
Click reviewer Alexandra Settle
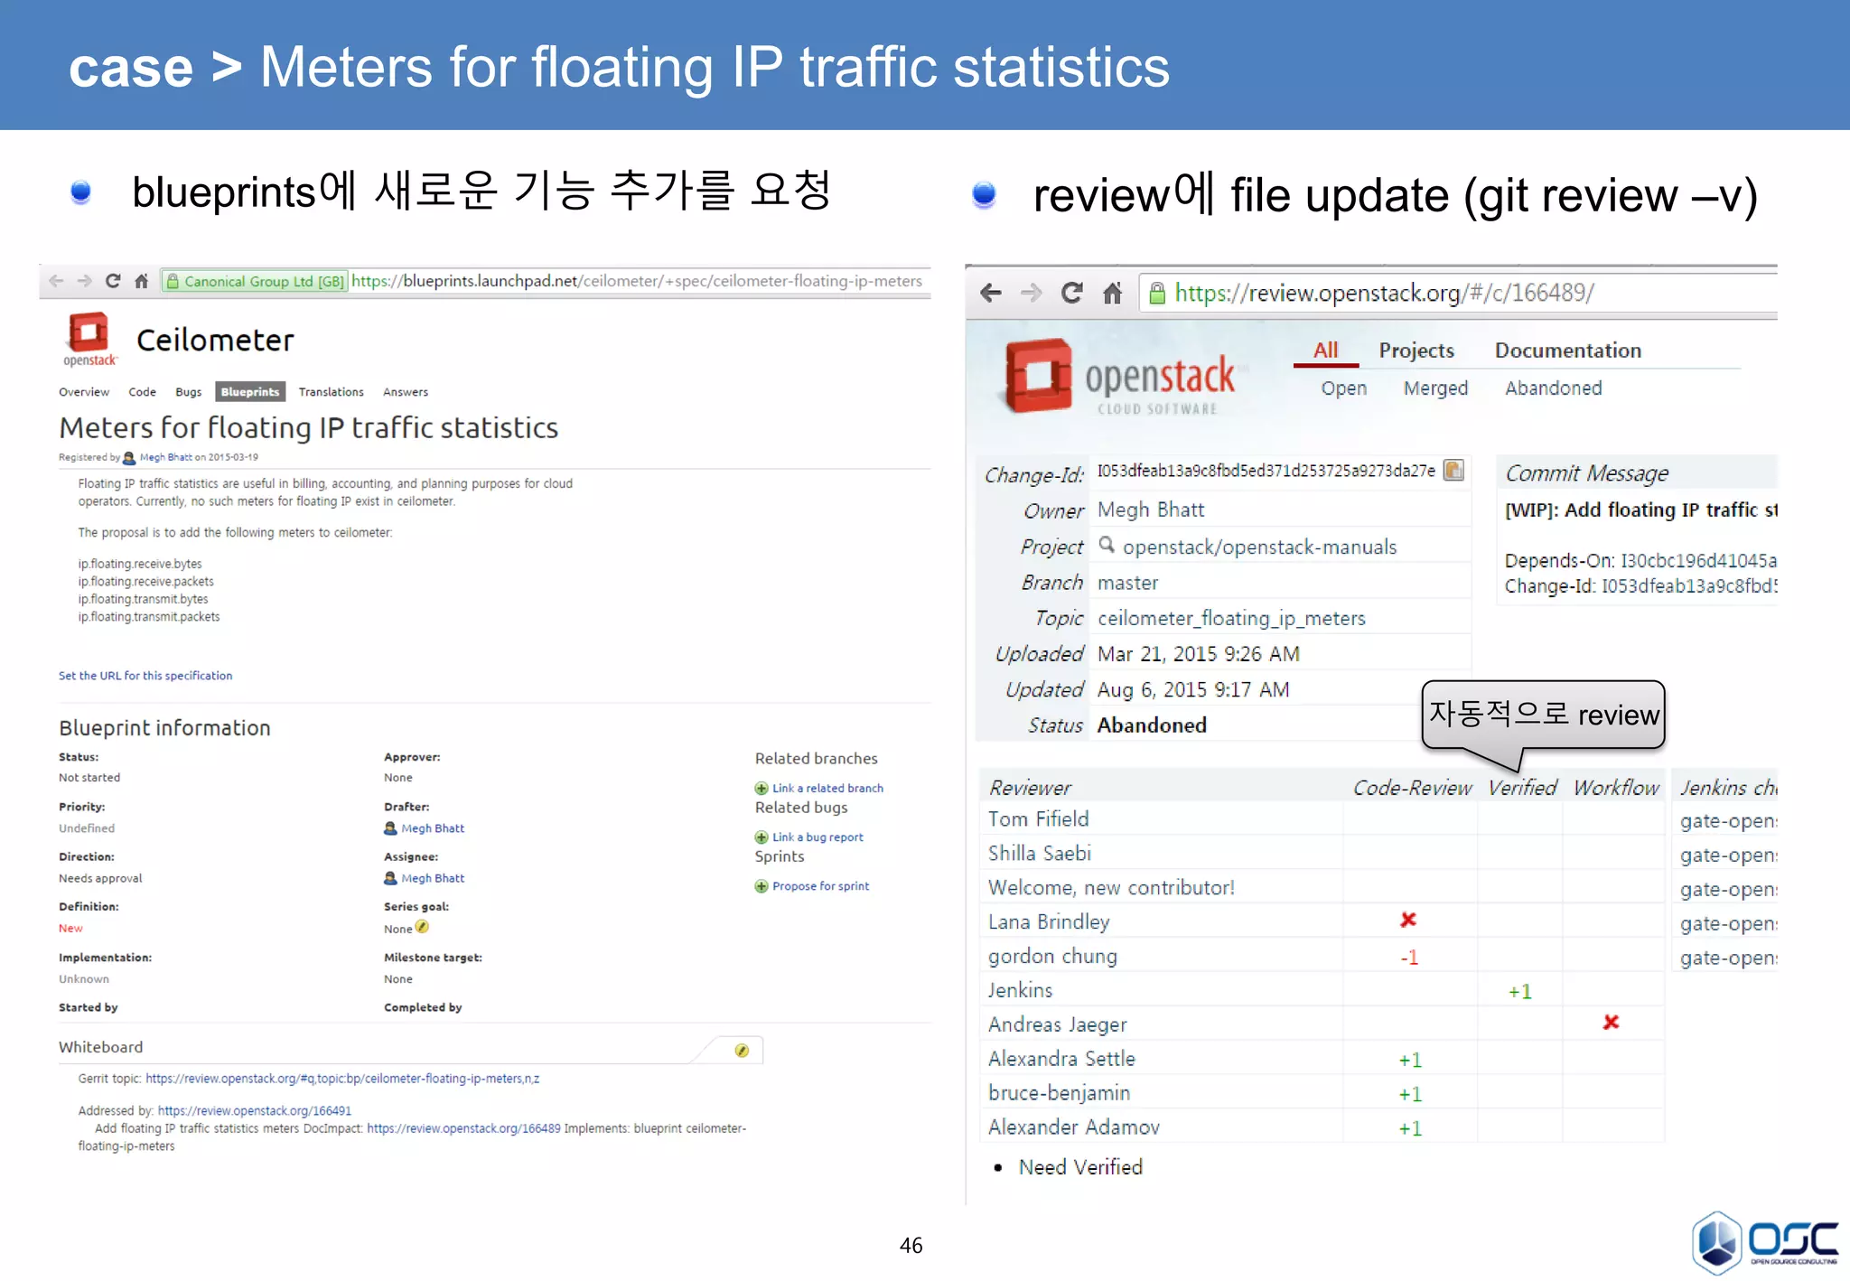tap(1061, 1059)
